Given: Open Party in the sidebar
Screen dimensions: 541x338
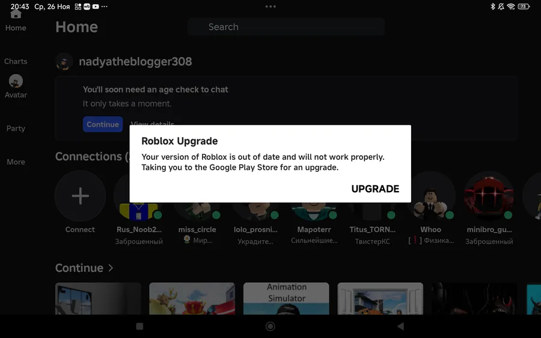Looking at the screenshot, I should tap(16, 128).
